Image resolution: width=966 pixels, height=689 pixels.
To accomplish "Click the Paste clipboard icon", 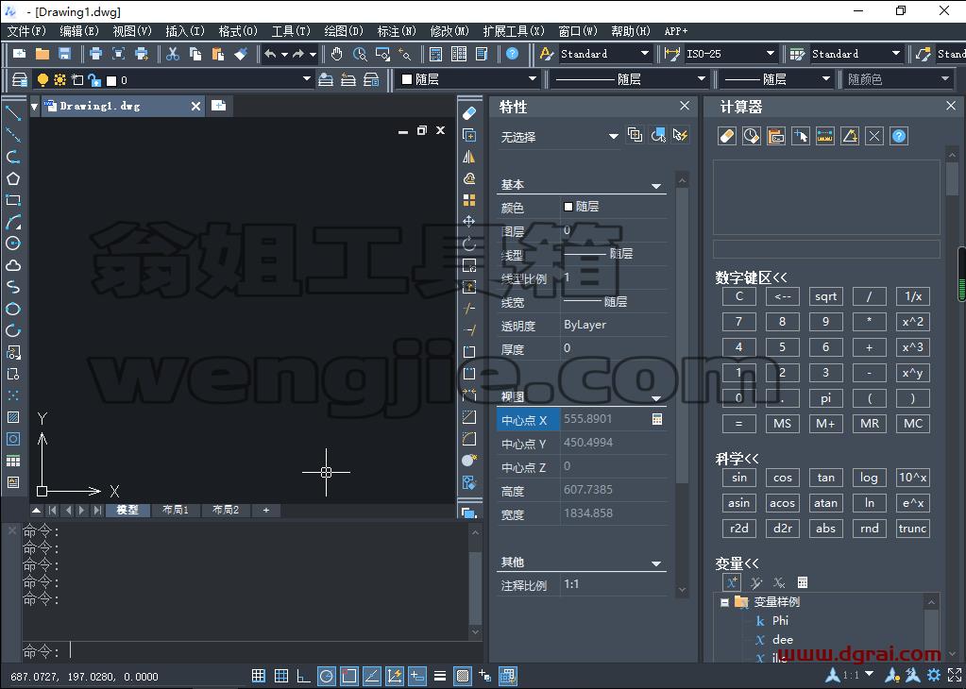I will 218,54.
